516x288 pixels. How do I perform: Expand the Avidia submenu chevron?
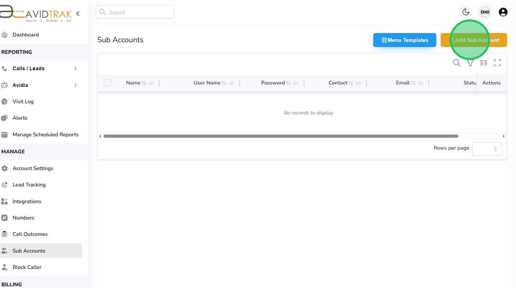click(76, 85)
